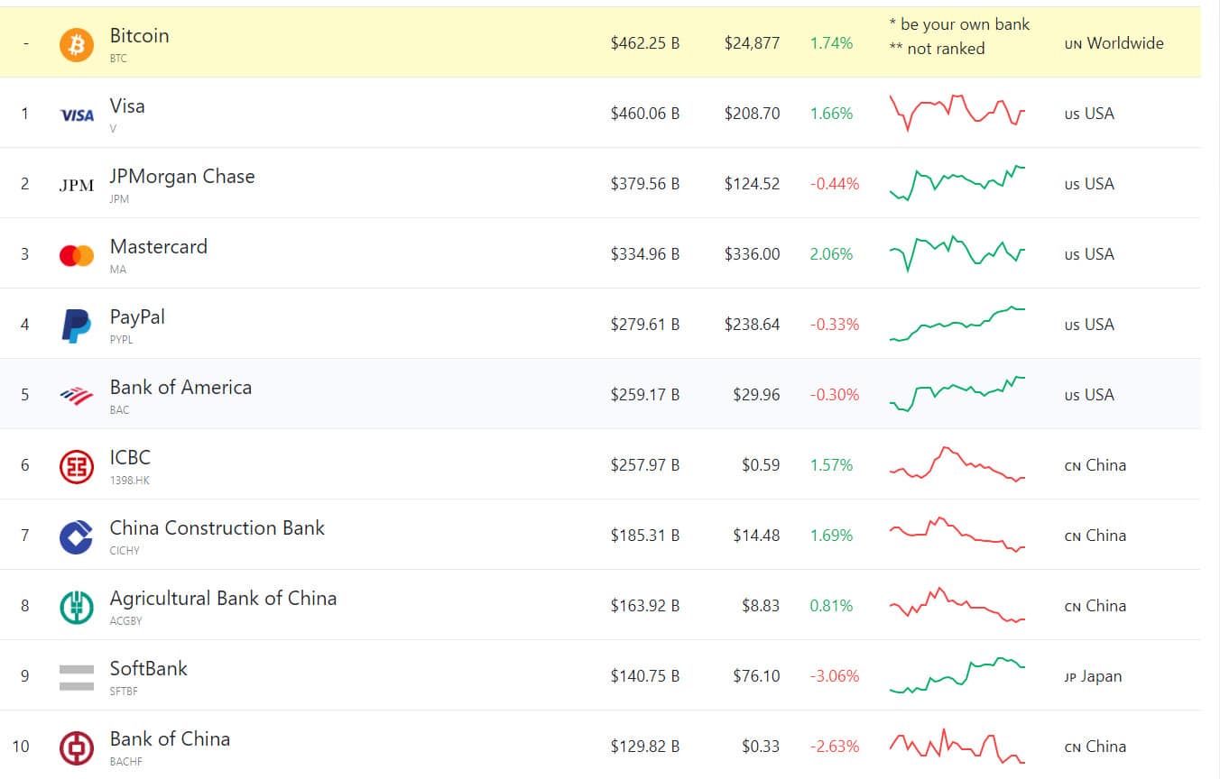Click Bank of China daily change -2.63%
The height and width of the screenshot is (779, 1220).
coord(835,746)
